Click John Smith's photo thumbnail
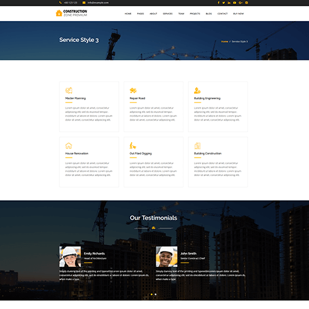Image resolution: width=309 pixels, height=309 pixels. [x=167, y=256]
